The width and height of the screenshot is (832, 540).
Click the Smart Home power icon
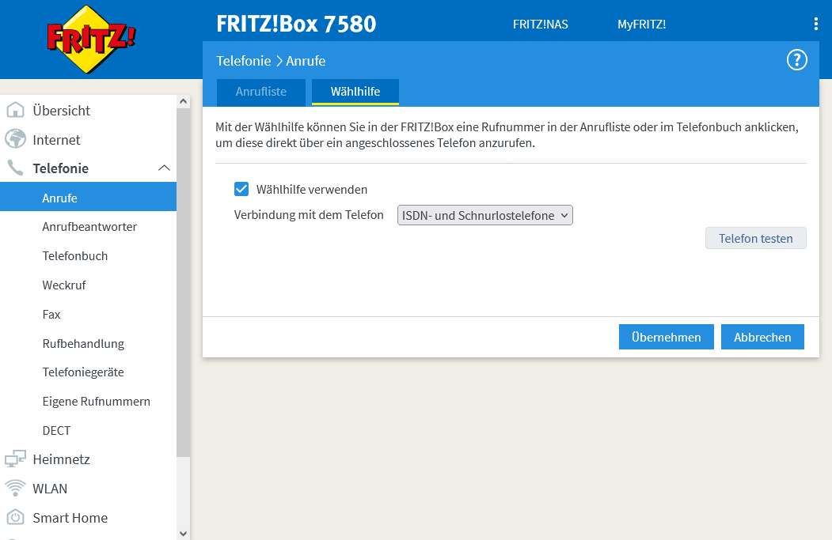click(15, 517)
